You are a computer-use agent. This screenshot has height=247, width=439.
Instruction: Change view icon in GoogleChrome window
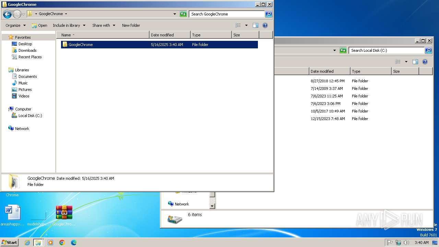click(x=238, y=25)
